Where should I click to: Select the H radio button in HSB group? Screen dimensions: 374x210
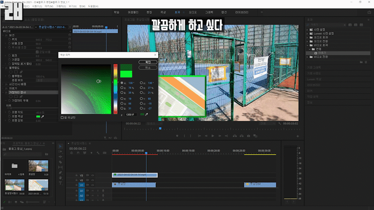point(122,83)
